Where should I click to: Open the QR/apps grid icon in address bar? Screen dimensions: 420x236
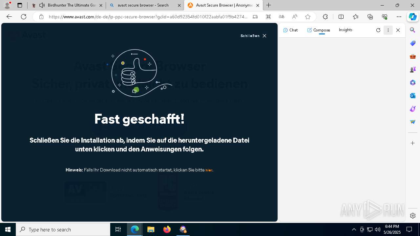[268, 17]
